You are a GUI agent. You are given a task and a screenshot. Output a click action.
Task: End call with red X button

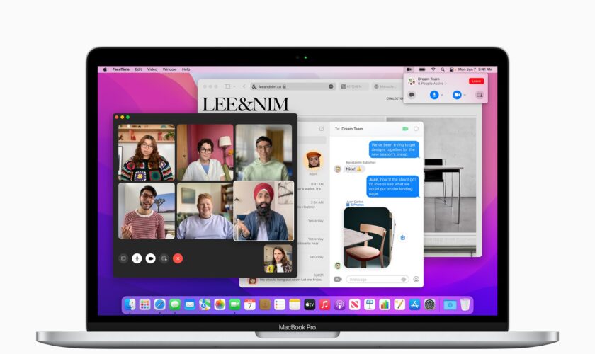(x=178, y=258)
